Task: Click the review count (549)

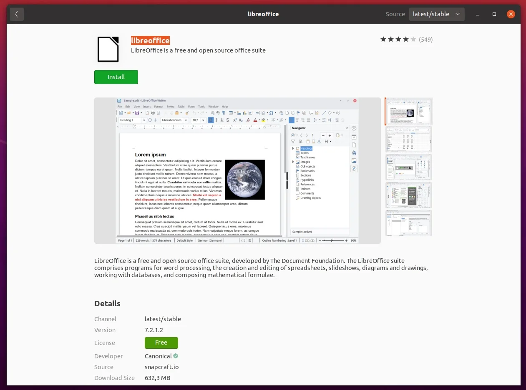Action: pyautogui.click(x=426, y=40)
